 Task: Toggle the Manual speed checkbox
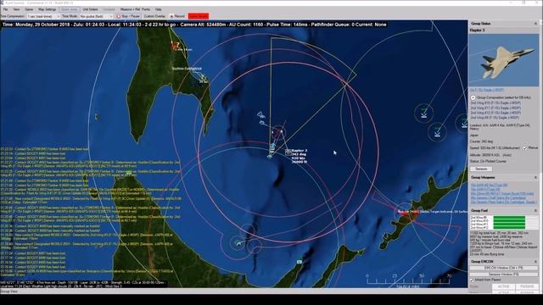tap(525, 148)
